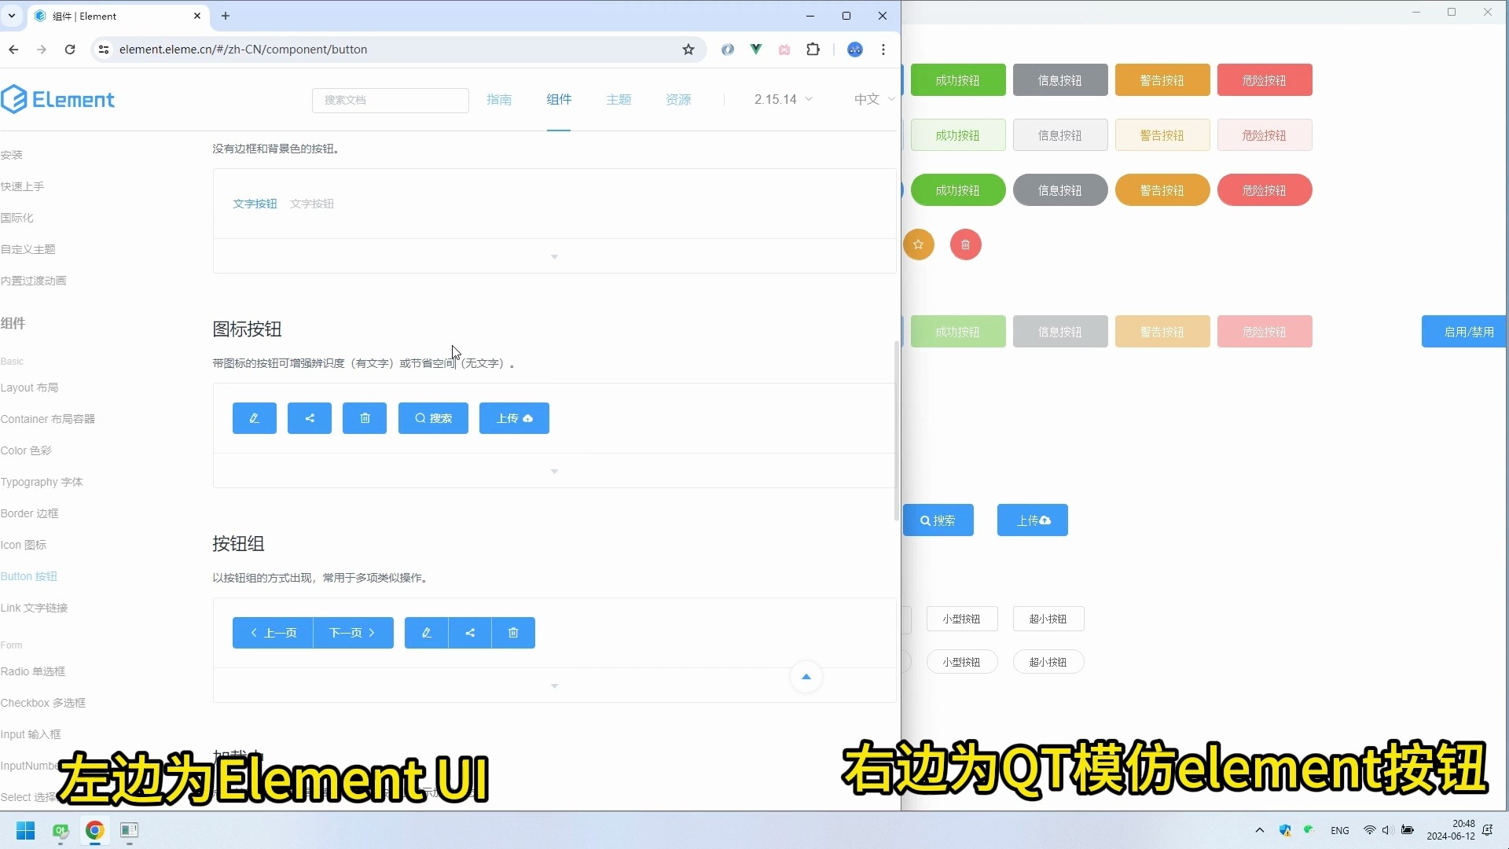Click back-to-top round arrow button
The width and height of the screenshot is (1509, 849).
[806, 677]
